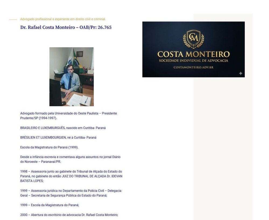Image resolution: width=269 pixels, height=220 pixels.
Task: Click the Costa Monteiro logo banner
Action: tap(193, 49)
